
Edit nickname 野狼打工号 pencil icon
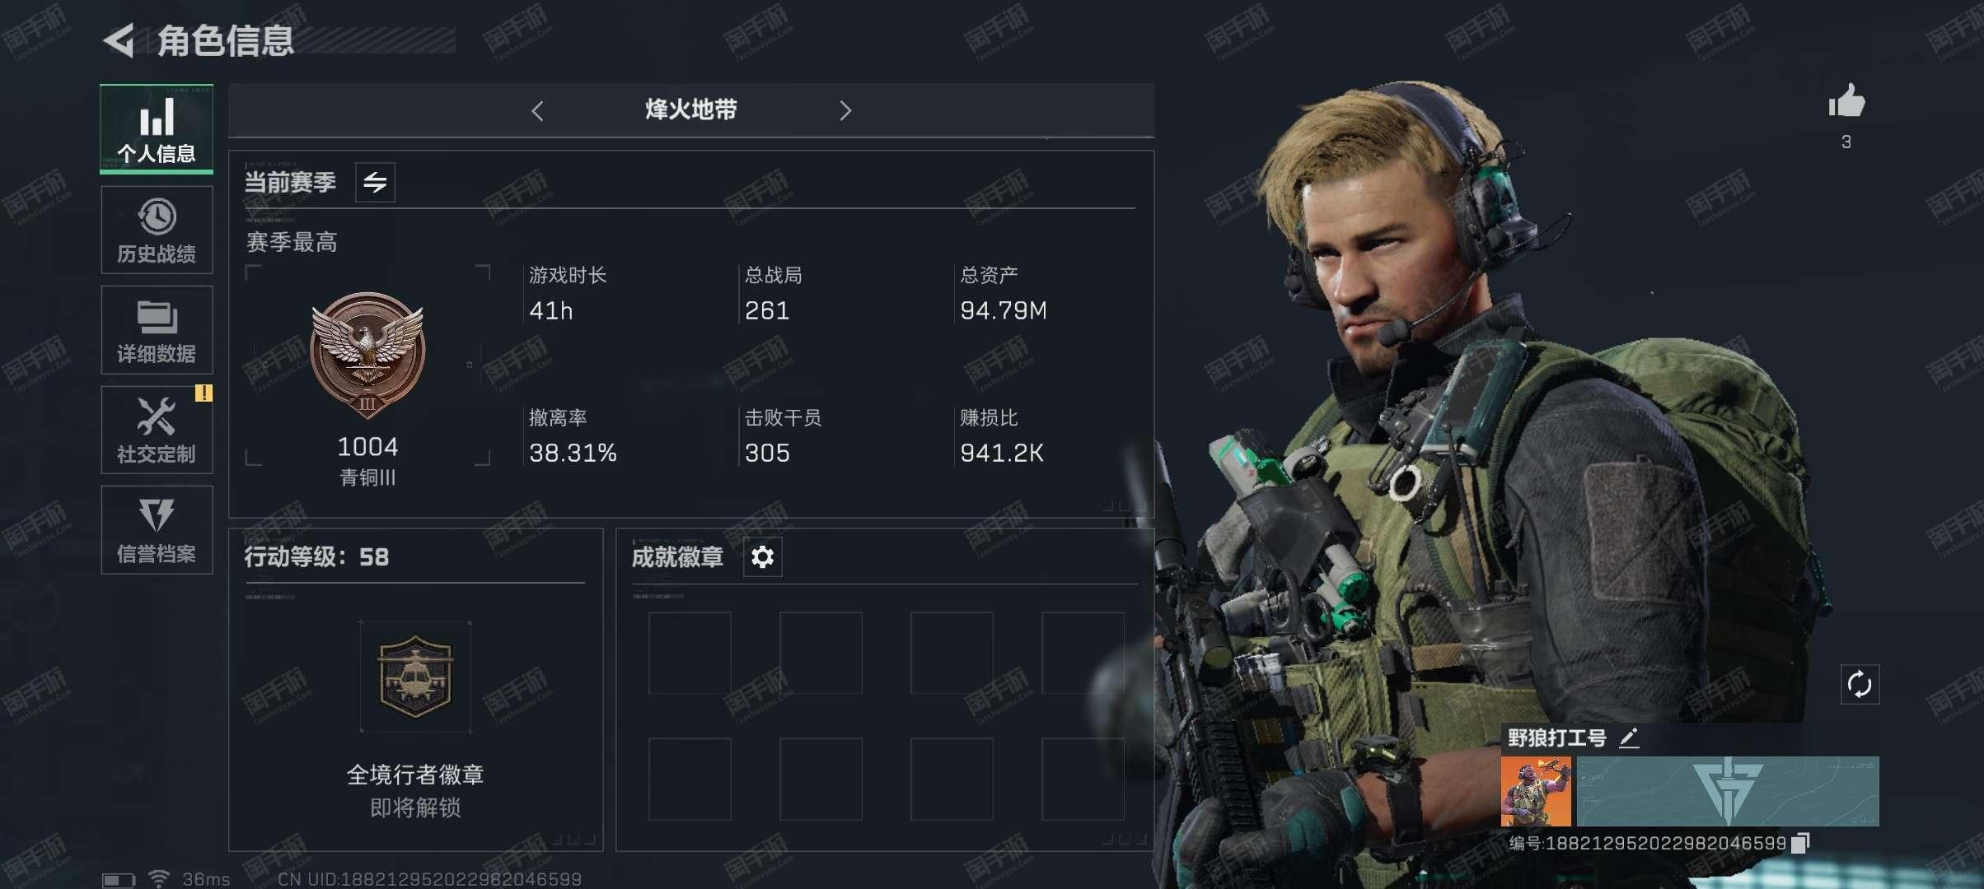(1629, 738)
